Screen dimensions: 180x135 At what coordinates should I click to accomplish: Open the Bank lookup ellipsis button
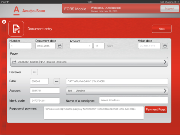tap(57, 81)
